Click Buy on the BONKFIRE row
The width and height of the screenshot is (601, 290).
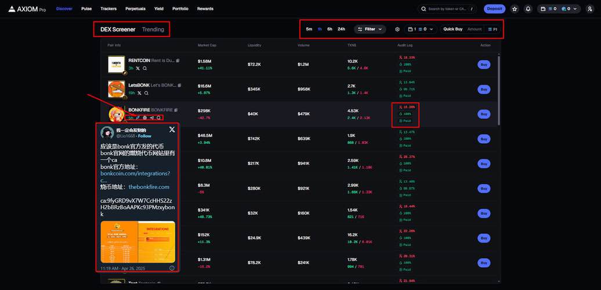tap(484, 114)
